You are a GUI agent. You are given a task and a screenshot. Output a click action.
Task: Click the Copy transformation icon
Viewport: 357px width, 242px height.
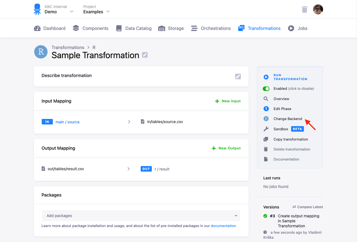coord(266,139)
